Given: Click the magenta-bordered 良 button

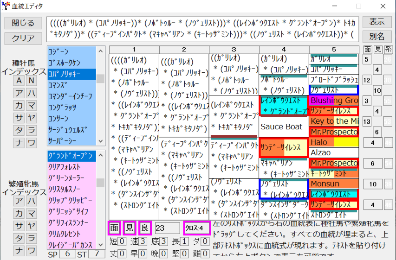Looking at the screenshot, I should point(145,228).
